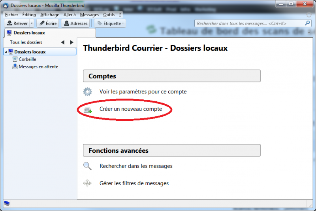Open the Outils menu
The height and width of the screenshot is (211, 316).
click(x=109, y=15)
